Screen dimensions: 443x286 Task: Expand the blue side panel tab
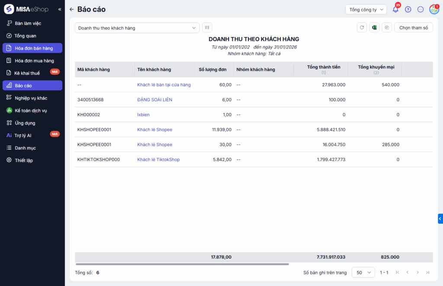440,219
